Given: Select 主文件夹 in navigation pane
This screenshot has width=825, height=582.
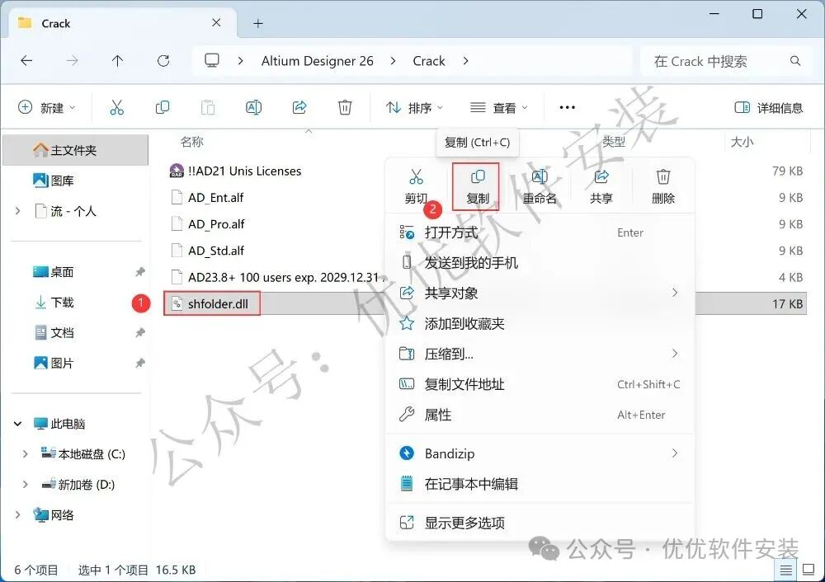Looking at the screenshot, I should point(75,150).
